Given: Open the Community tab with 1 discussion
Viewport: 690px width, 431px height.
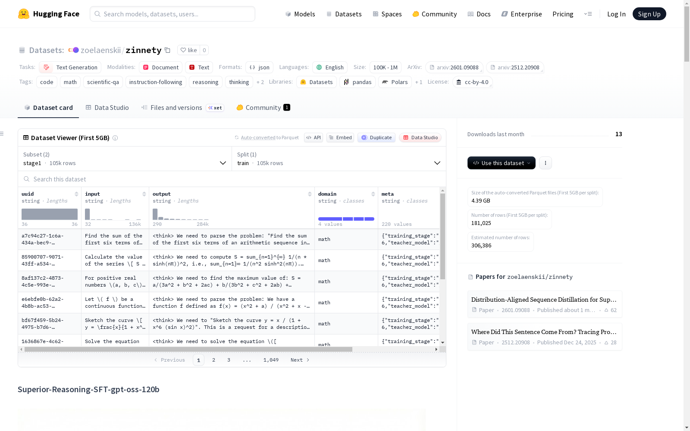Looking at the screenshot, I should pyautogui.click(x=263, y=108).
